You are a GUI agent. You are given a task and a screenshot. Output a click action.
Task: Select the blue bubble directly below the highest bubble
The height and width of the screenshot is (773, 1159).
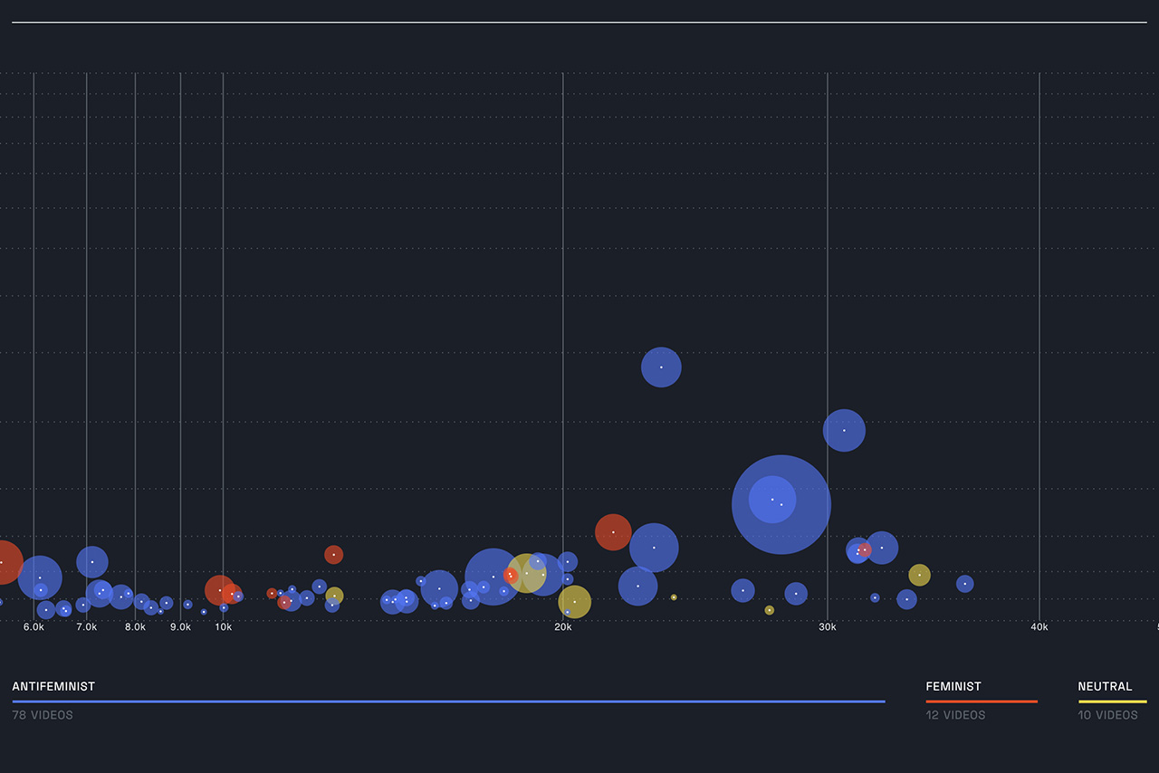(654, 548)
